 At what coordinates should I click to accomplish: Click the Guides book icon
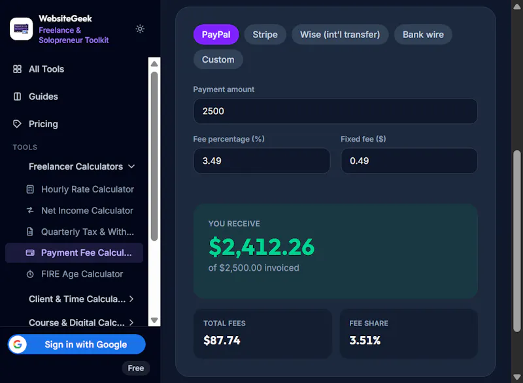(x=17, y=97)
